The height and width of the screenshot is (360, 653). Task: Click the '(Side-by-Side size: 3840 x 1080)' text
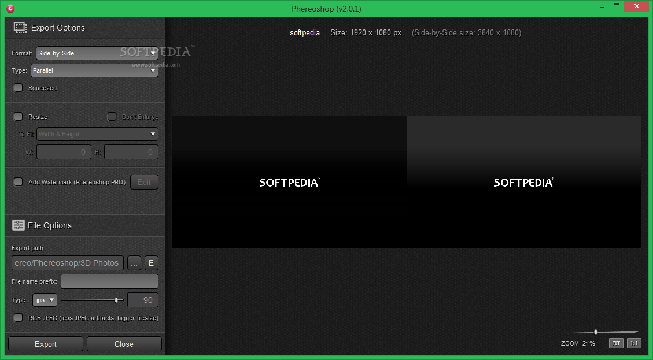466,32
